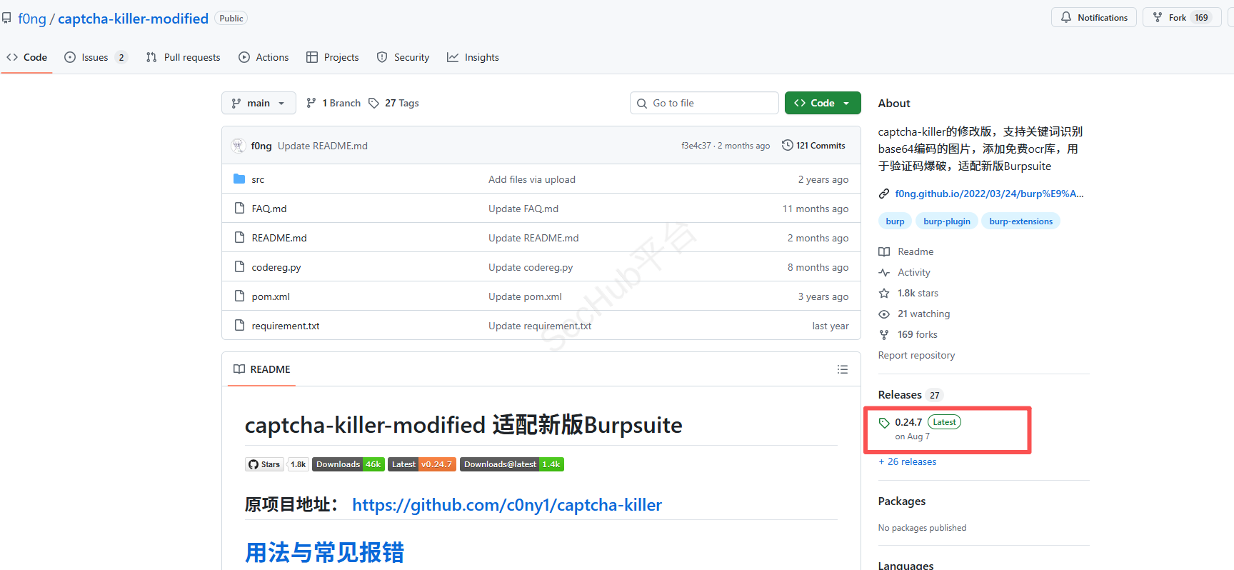Open the Fork button
Screen dimensions: 1234x570
1177,18
